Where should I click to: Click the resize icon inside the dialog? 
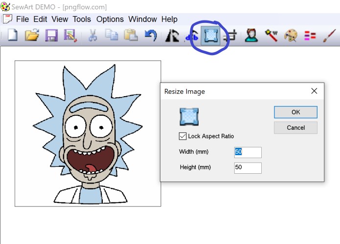pos(189,117)
